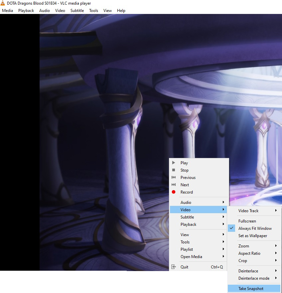Image resolution: width=282 pixels, height=293 pixels.
Task: Click Record label in the context menu
Action: pyautogui.click(x=187, y=192)
